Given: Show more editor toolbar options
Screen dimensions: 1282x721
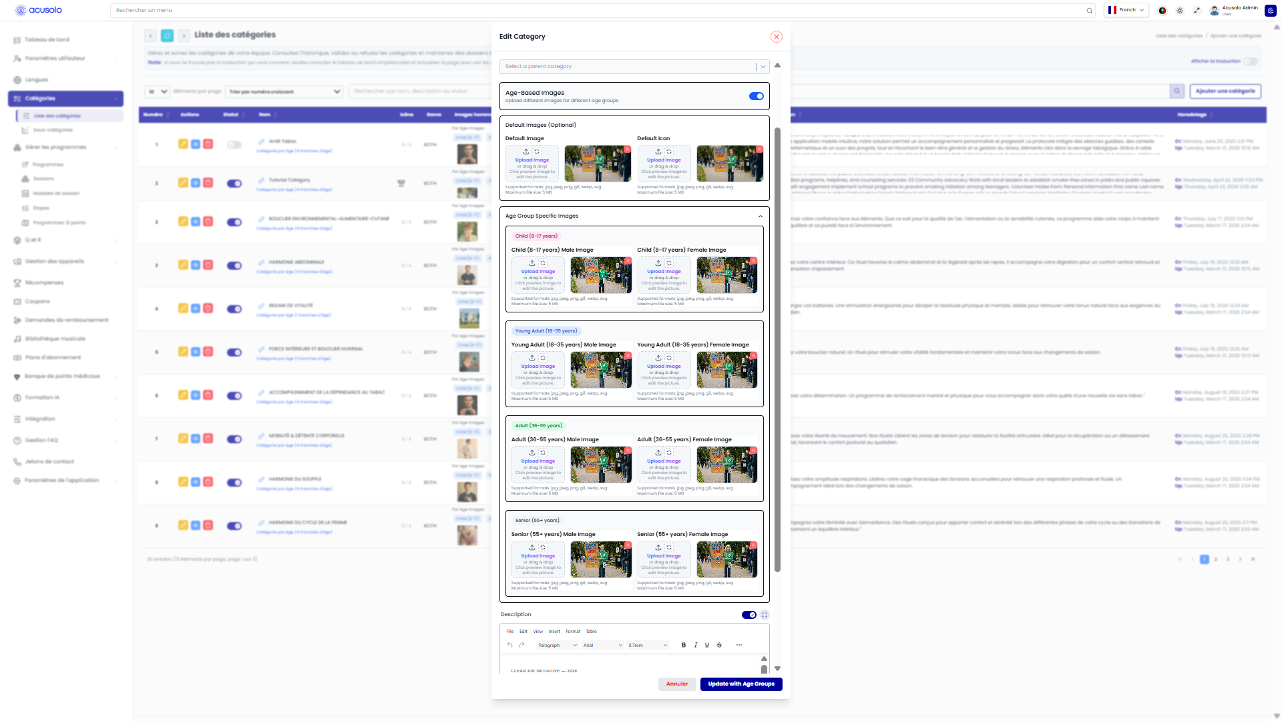Looking at the screenshot, I should (739, 645).
